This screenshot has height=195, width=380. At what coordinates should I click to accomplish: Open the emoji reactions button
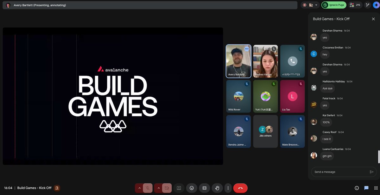192,188
